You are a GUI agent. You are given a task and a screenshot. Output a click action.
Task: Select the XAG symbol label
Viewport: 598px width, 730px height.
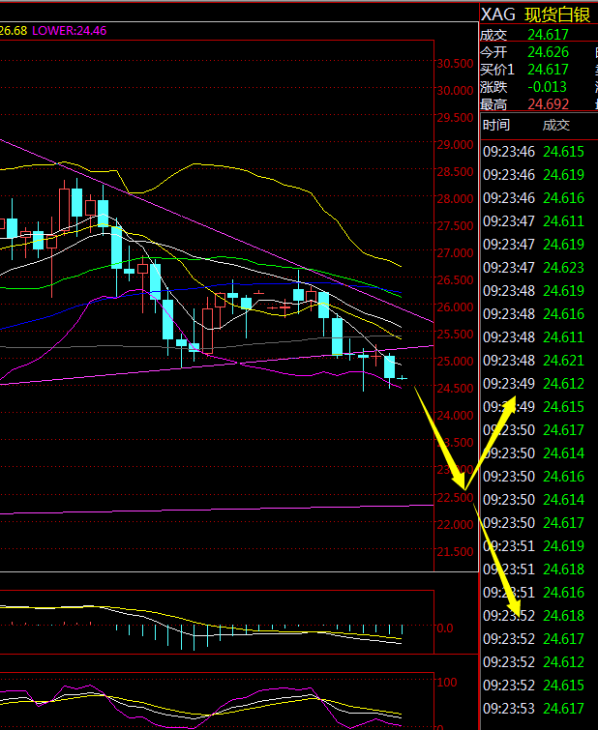[497, 15]
